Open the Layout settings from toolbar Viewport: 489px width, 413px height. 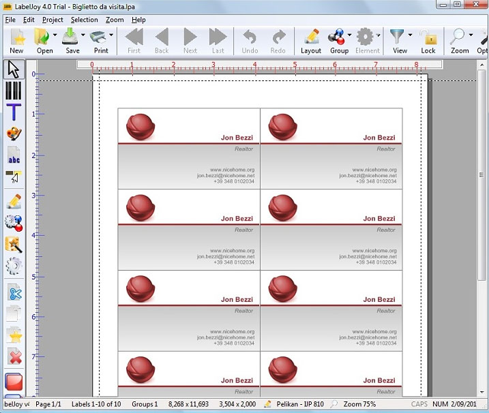point(311,41)
